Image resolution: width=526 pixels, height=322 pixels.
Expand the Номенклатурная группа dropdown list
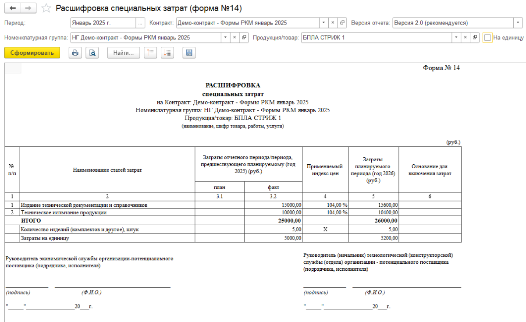tap(225, 38)
